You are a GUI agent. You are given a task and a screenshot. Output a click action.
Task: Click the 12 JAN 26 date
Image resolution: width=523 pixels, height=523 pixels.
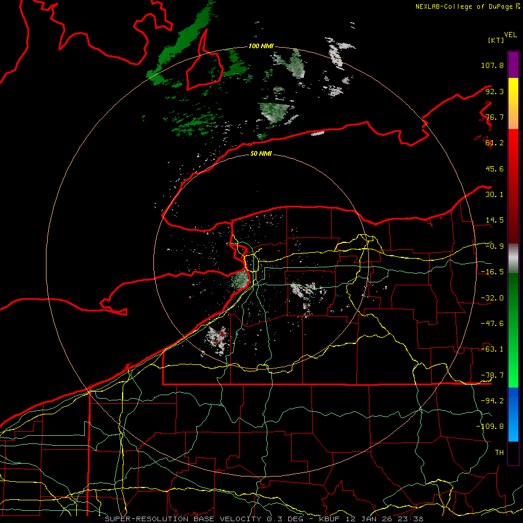[370, 519]
